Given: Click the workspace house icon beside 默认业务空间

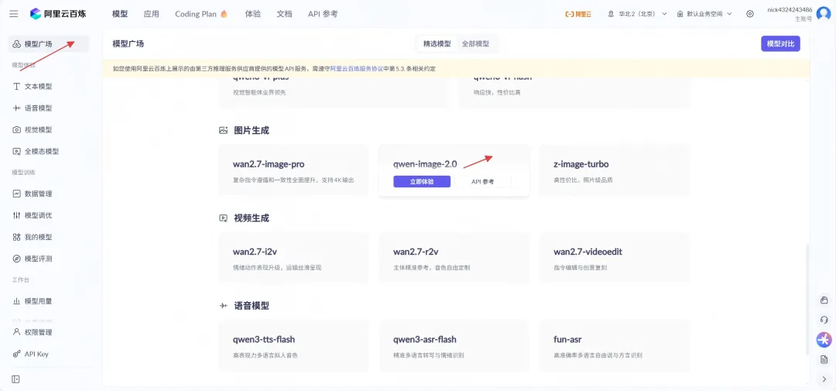Looking at the screenshot, I should [680, 14].
